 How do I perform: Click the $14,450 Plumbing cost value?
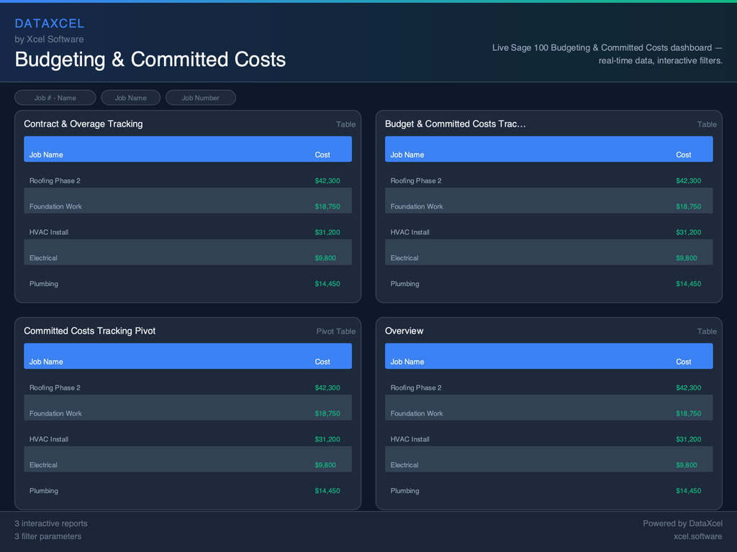[x=327, y=283]
